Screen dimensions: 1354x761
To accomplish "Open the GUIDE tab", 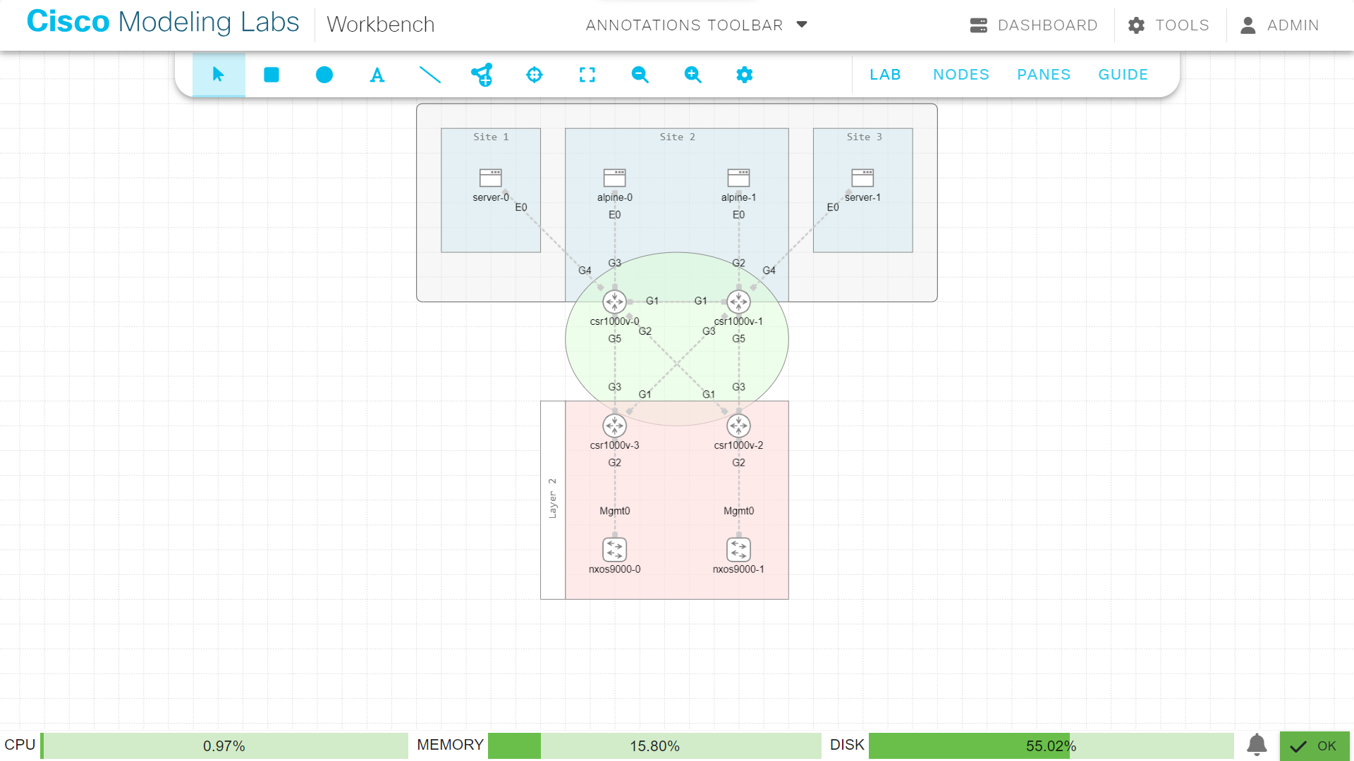I will [1123, 74].
